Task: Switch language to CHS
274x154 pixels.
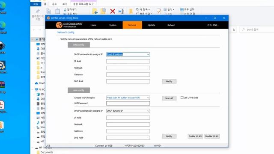Action: (209, 25)
